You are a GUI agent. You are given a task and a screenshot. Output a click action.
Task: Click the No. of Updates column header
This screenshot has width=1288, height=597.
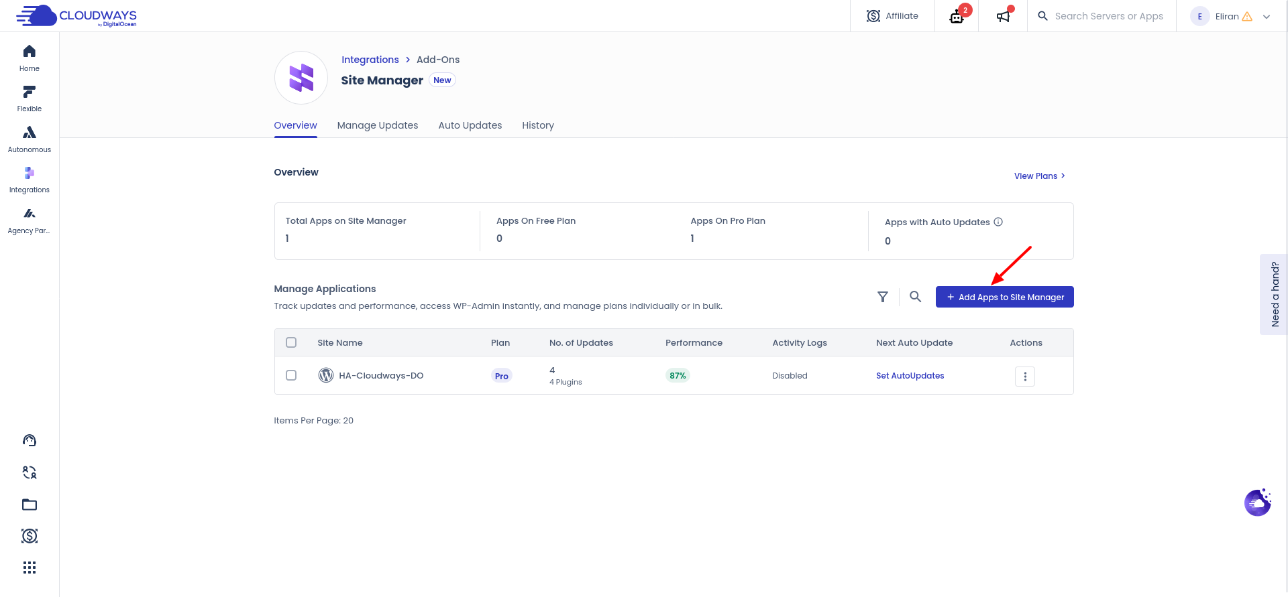(581, 342)
